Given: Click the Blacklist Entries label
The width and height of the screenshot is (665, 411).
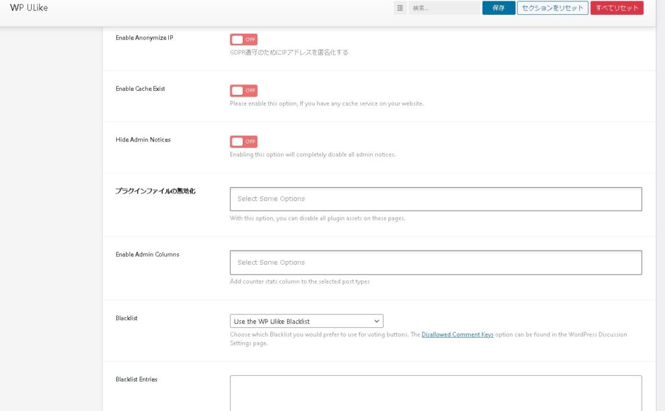Looking at the screenshot, I should [x=136, y=379].
